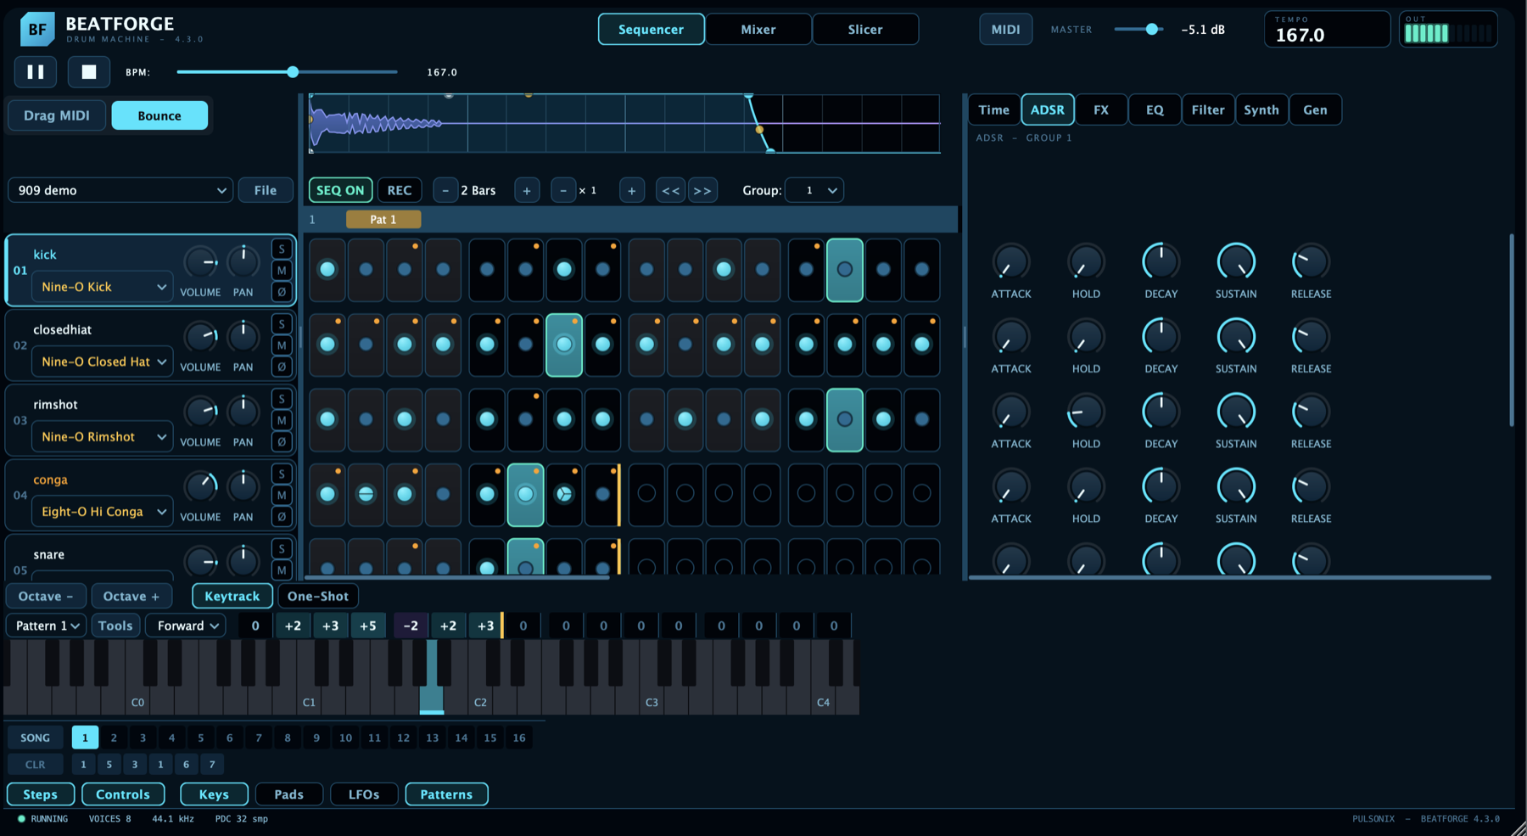This screenshot has width=1527, height=836.
Task: Mute the rimshot track
Action: tap(282, 420)
